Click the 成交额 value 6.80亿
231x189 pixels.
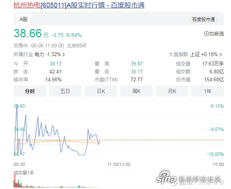(x=217, y=72)
